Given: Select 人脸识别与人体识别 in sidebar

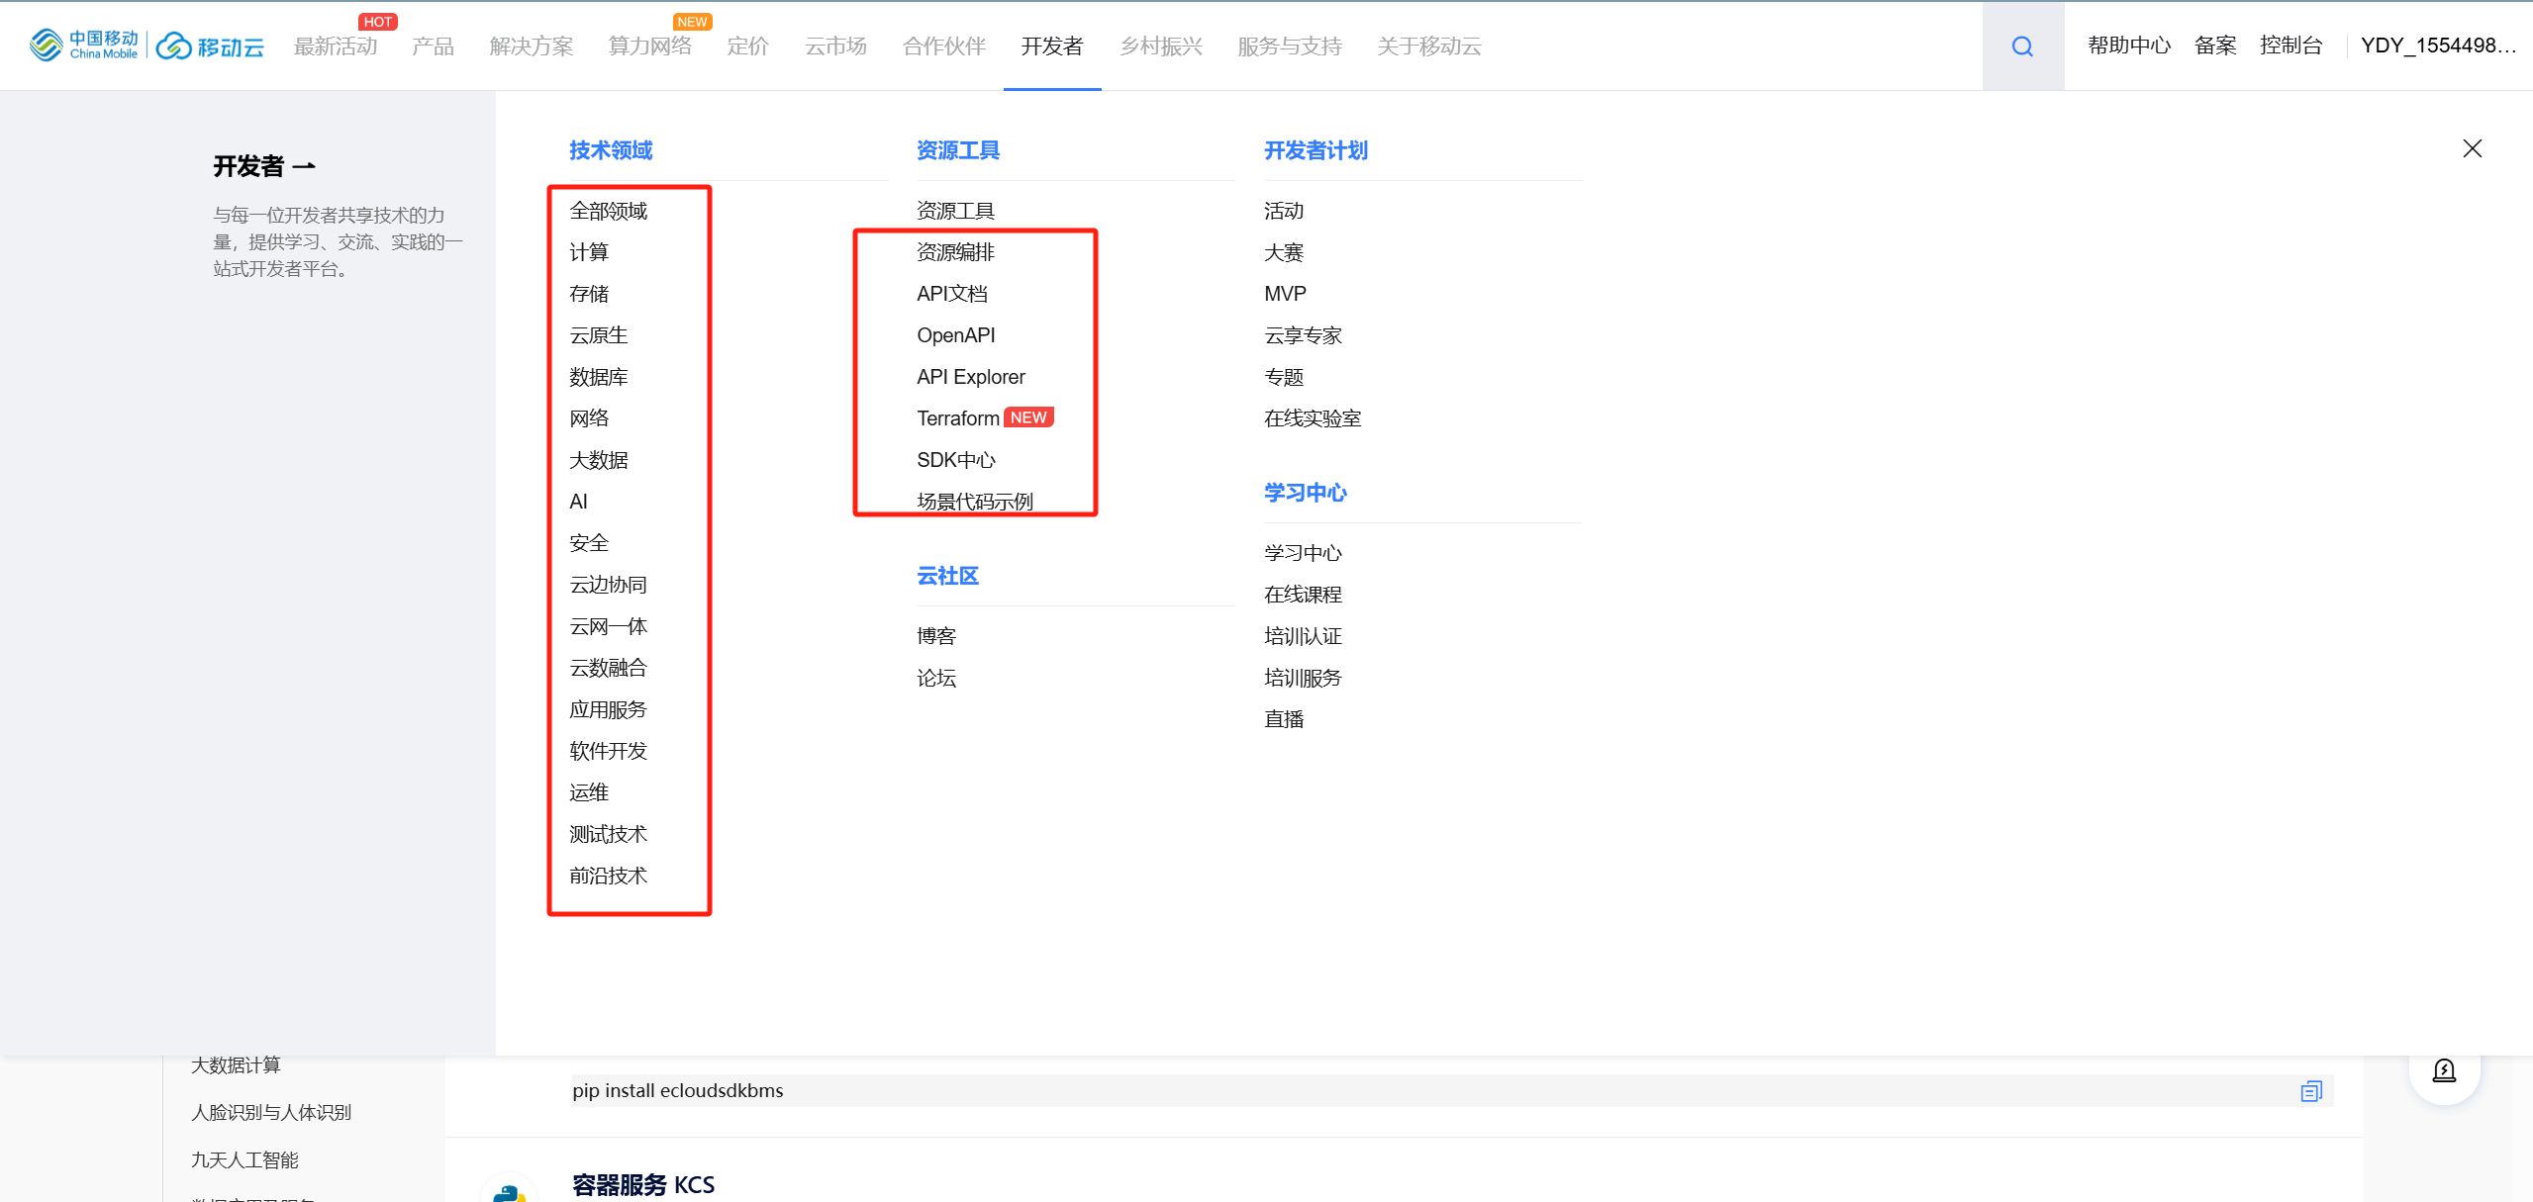Looking at the screenshot, I should click(271, 1113).
